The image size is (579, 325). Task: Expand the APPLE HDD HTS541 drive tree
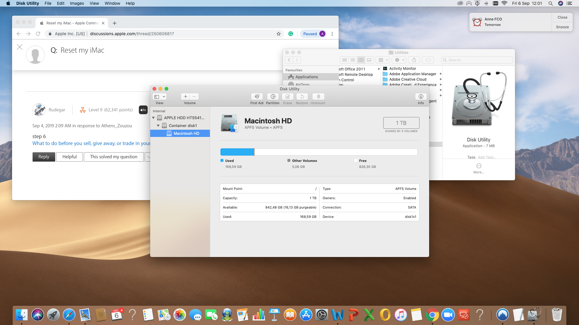153,118
